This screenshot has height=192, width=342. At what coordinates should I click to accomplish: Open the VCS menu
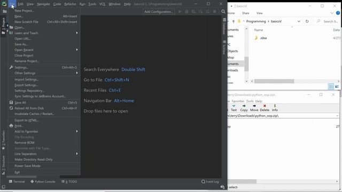(x=102, y=4)
